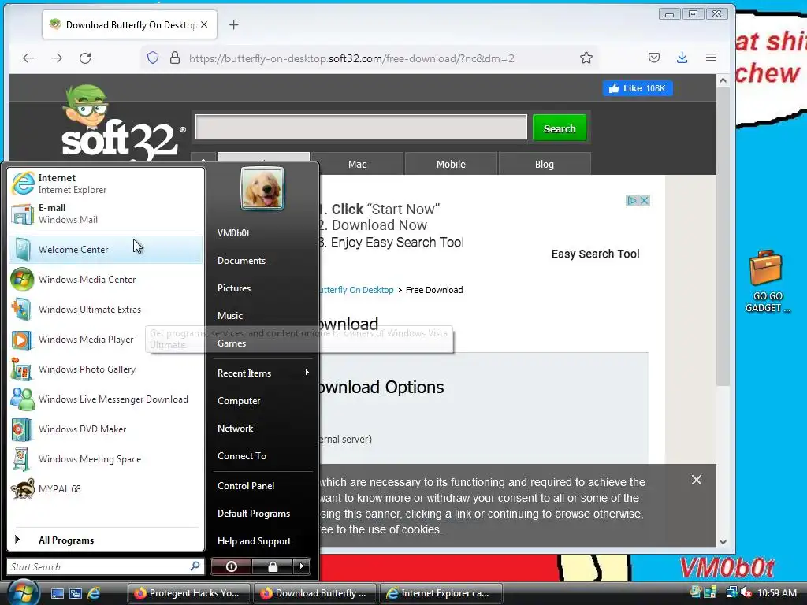Click the green Search button
The image size is (807, 605).
pyautogui.click(x=560, y=128)
